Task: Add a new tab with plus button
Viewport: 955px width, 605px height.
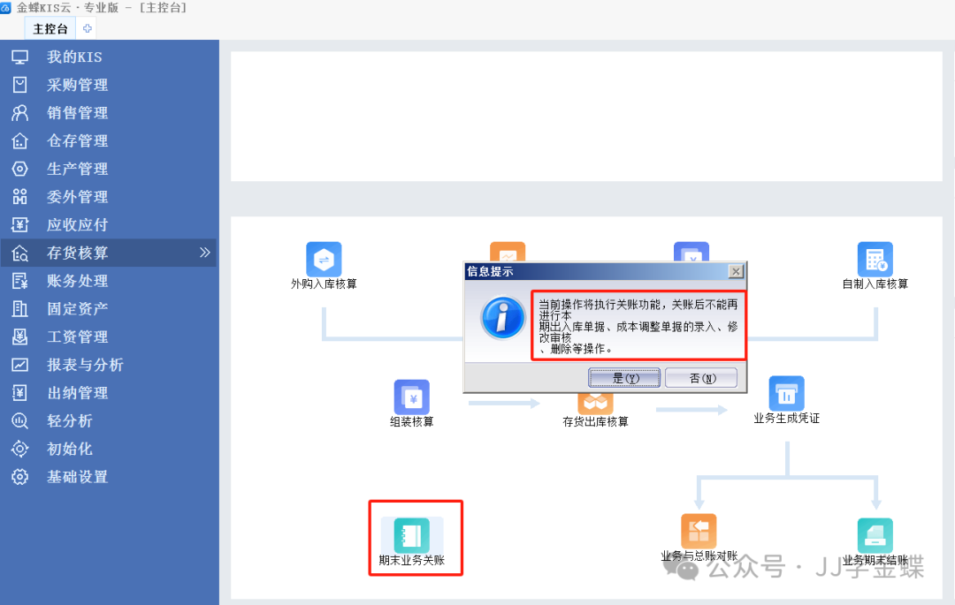Action: [87, 29]
